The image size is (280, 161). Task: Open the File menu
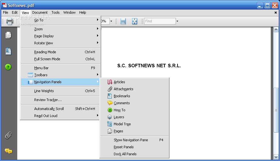(x=5, y=12)
